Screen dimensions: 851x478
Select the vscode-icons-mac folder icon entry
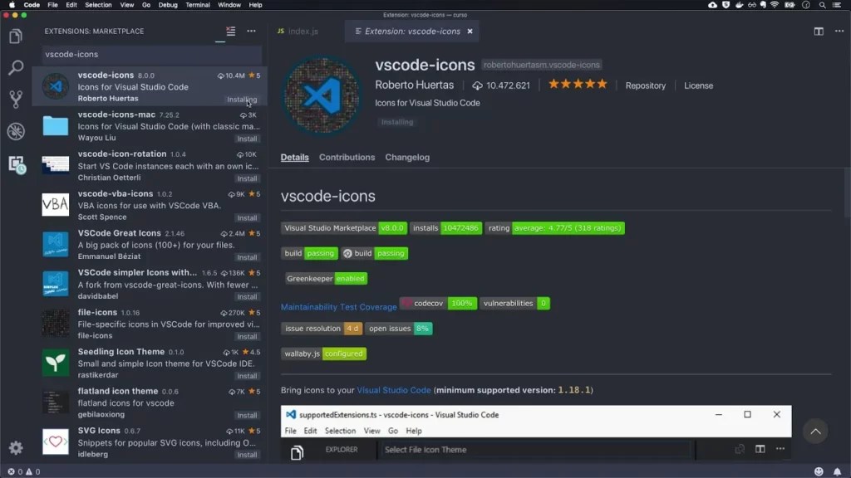(x=56, y=126)
